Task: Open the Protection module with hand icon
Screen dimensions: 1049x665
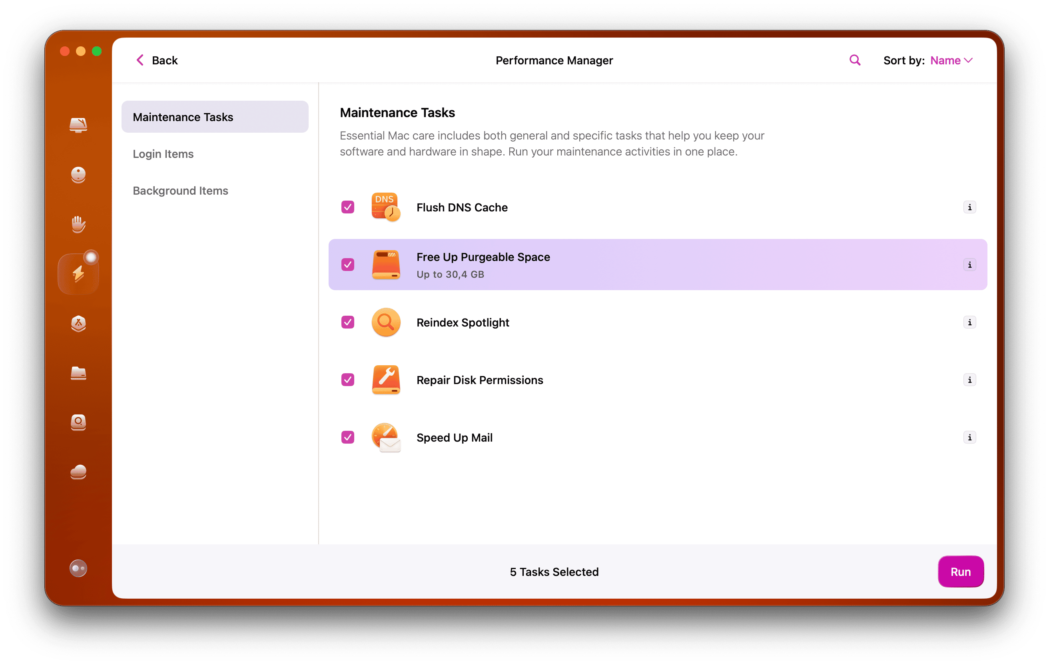Action: (x=78, y=224)
